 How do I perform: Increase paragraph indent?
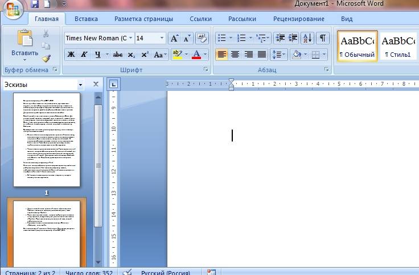293,38
